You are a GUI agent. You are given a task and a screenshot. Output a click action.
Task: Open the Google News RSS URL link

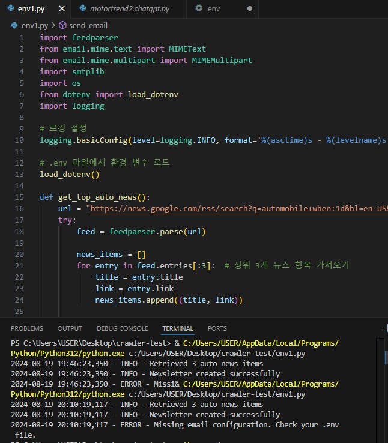click(x=239, y=209)
